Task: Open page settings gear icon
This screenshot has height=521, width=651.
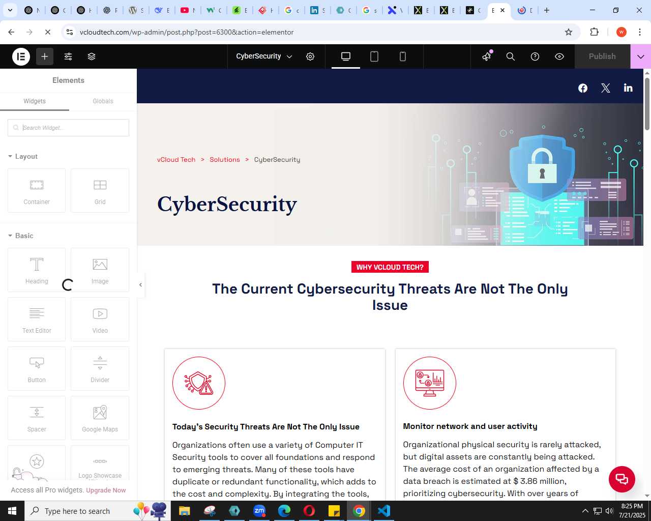Action: coord(310,56)
